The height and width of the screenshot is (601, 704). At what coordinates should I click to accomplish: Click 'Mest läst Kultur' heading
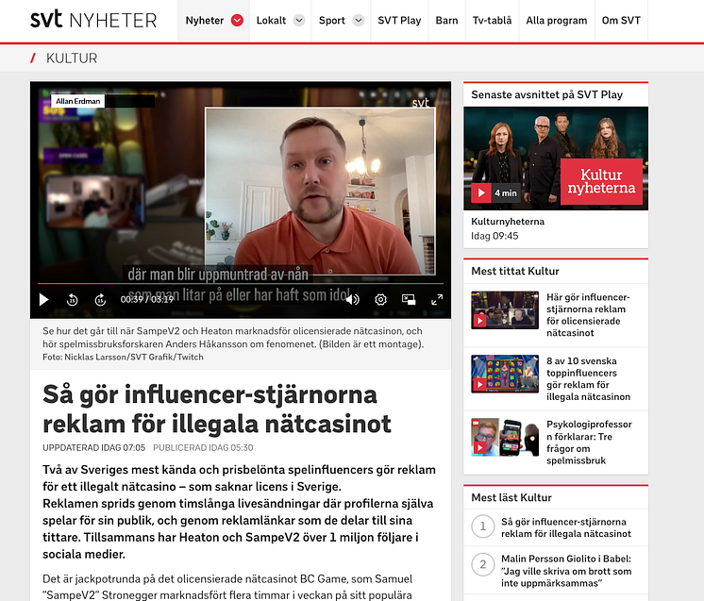pos(511,497)
